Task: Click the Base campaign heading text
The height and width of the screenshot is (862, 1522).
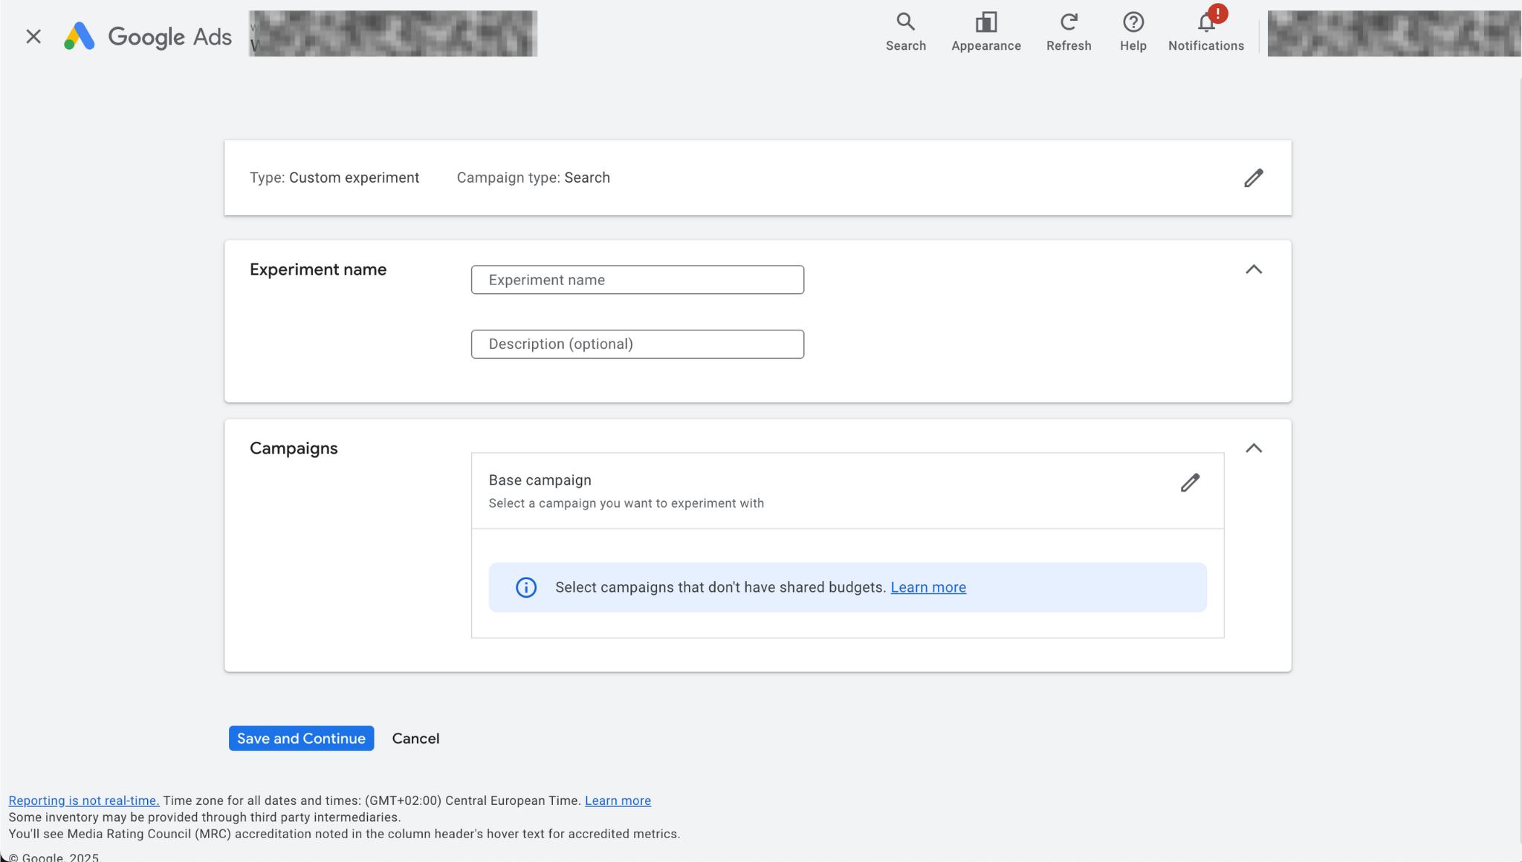Action: click(x=540, y=480)
